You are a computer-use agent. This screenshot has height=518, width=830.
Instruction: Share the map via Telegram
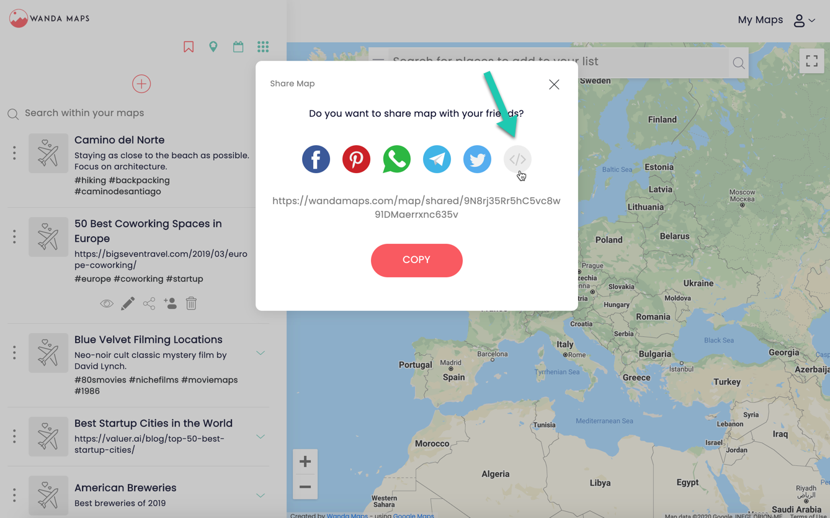pyautogui.click(x=437, y=159)
